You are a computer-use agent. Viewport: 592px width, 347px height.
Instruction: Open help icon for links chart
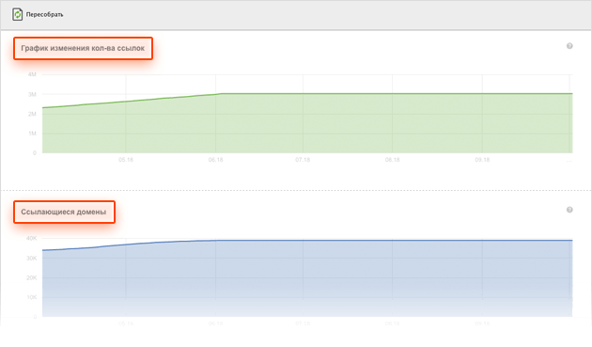tap(569, 46)
